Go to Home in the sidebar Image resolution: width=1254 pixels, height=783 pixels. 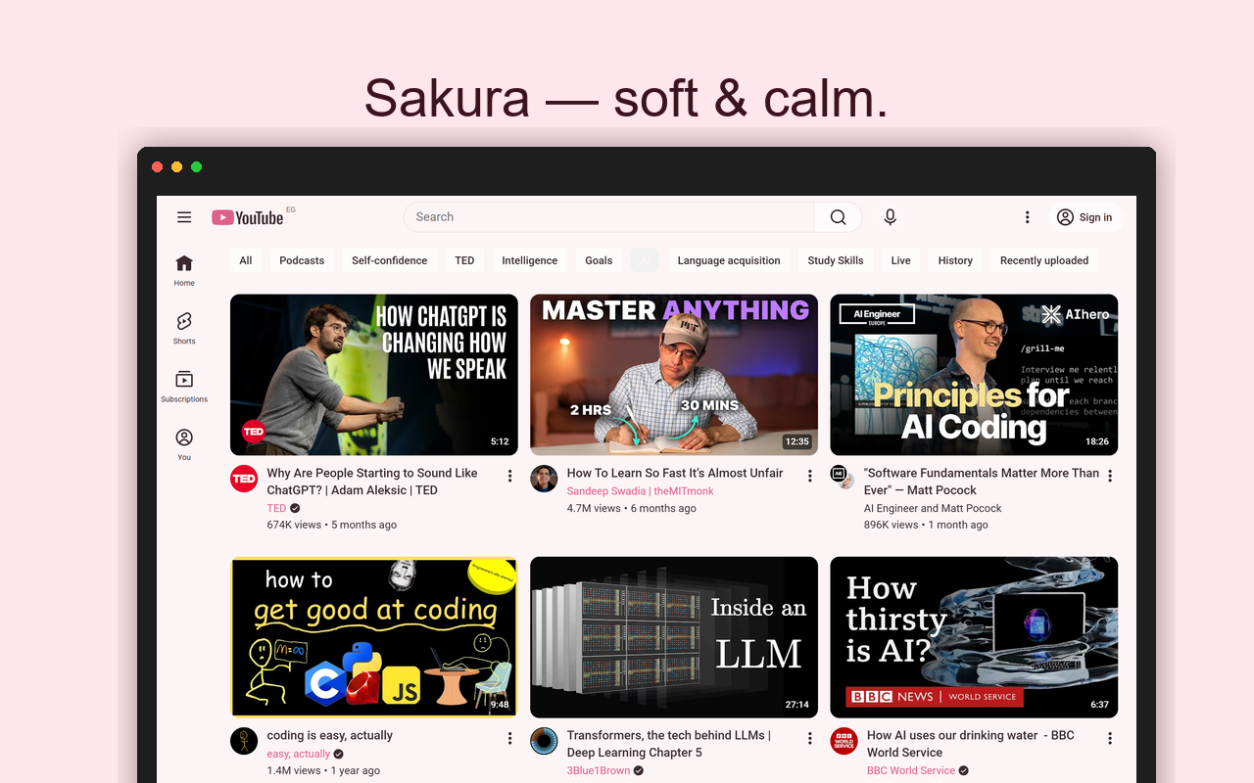pyautogui.click(x=184, y=270)
